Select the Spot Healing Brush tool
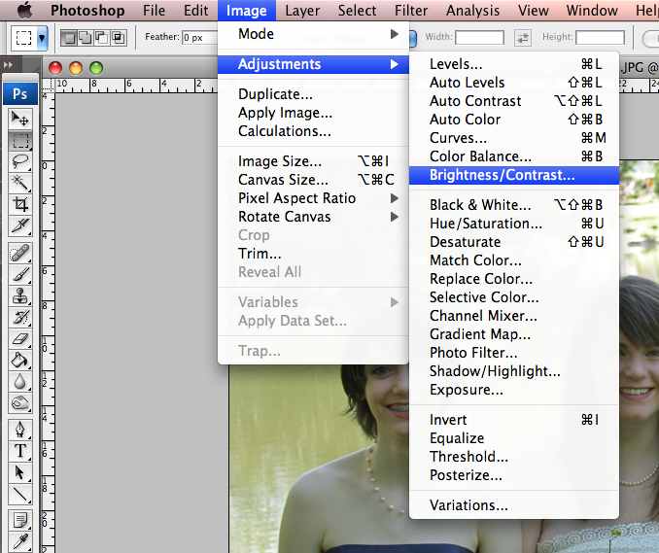The image size is (659, 553). tap(19, 254)
